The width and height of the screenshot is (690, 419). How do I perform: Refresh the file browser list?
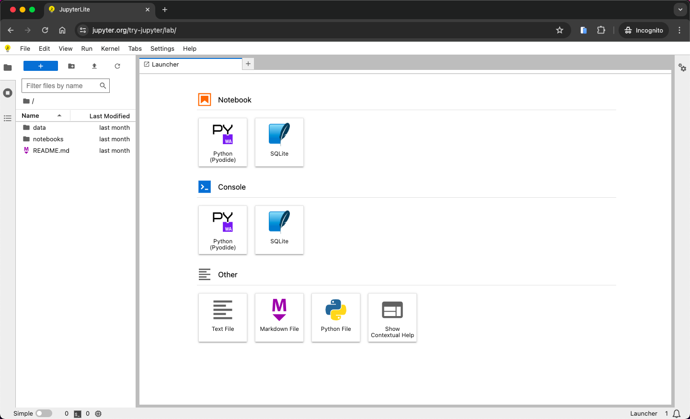[x=117, y=66]
